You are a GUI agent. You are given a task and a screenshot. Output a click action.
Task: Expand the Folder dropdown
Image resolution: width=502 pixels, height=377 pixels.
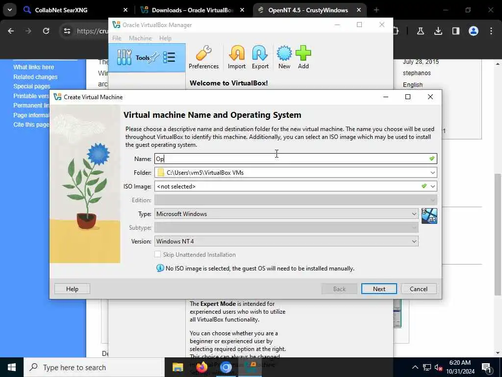point(432,172)
